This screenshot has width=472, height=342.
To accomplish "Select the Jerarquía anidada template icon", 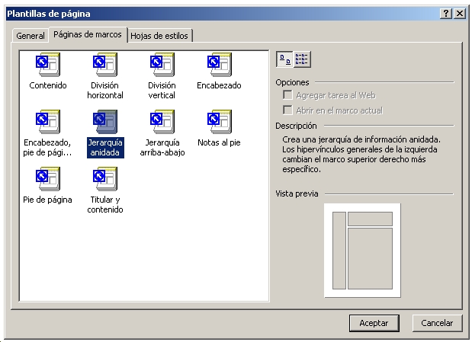I will point(105,122).
